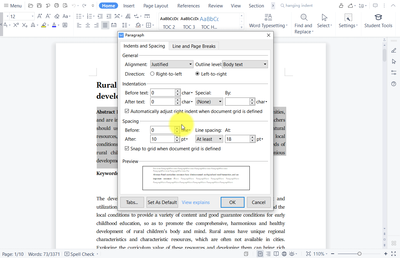Toggle Snap to grid checkbox
400x258 pixels.
(x=127, y=148)
